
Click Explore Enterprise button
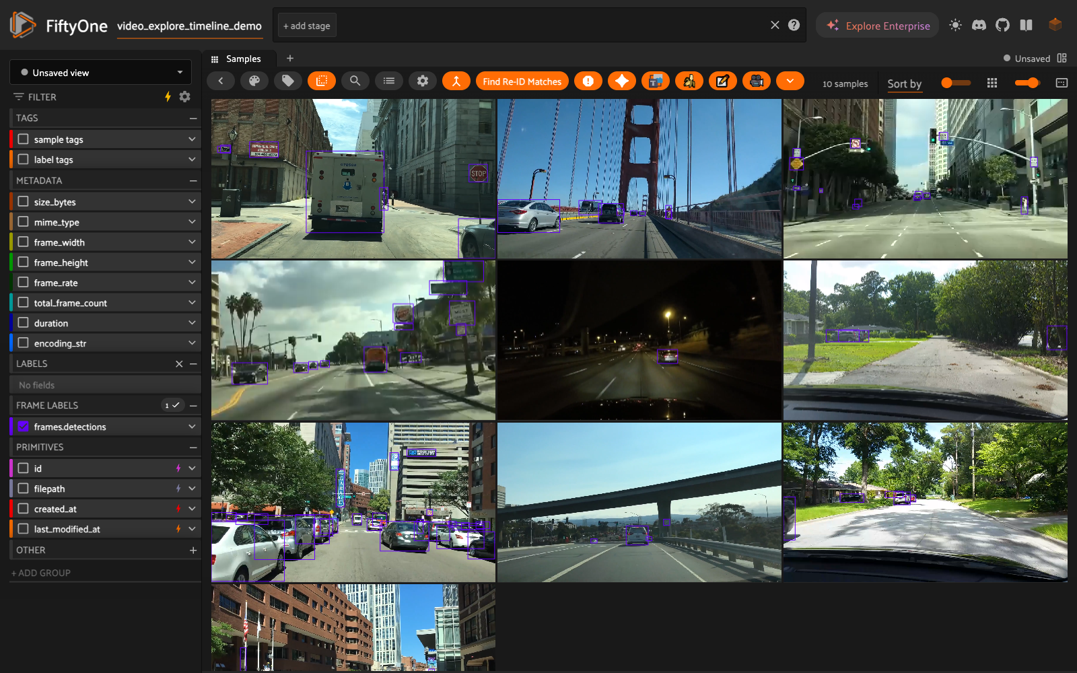[878, 26]
